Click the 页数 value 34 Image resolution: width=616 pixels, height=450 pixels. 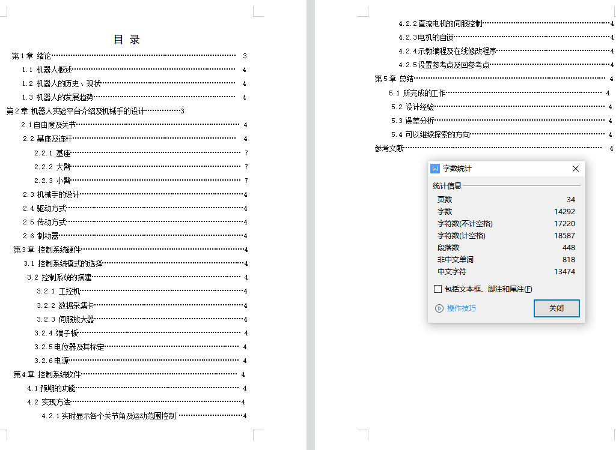(x=571, y=200)
